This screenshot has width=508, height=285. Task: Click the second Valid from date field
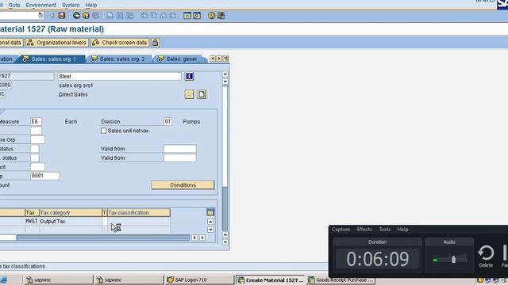[x=180, y=158]
